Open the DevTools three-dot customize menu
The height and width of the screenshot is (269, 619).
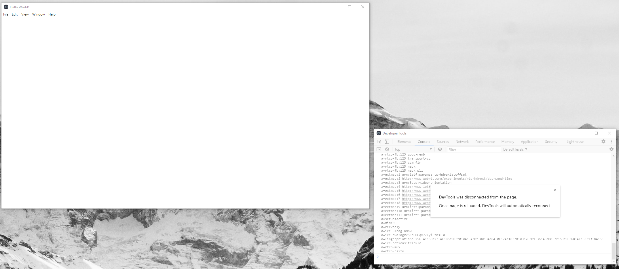(x=612, y=141)
